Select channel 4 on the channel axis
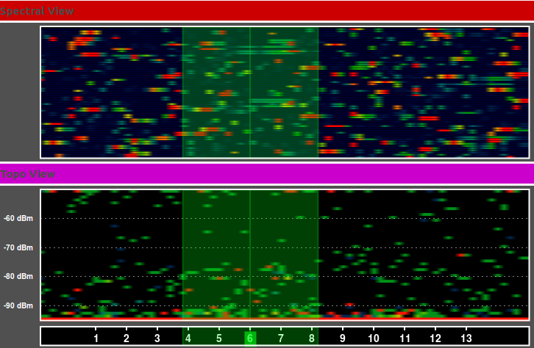This screenshot has height=348, width=534. coord(188,338)
